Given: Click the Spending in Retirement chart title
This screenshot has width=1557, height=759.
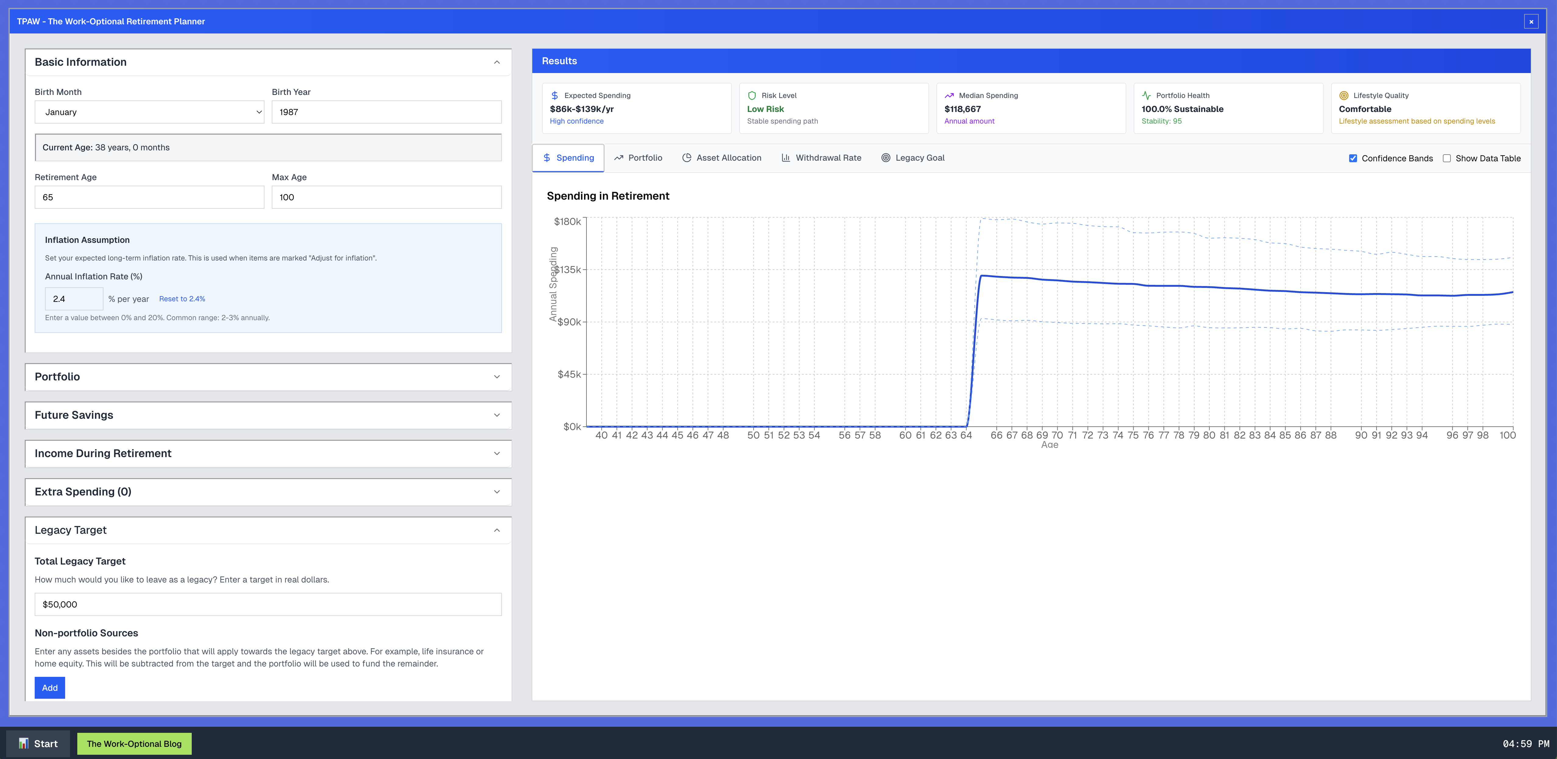Looking at the screenshot, I should (608, 196).
